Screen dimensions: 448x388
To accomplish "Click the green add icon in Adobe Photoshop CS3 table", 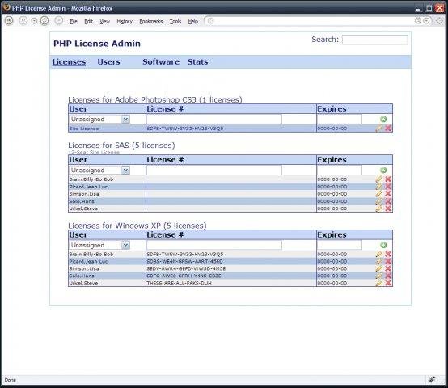I will coord(383,120).
